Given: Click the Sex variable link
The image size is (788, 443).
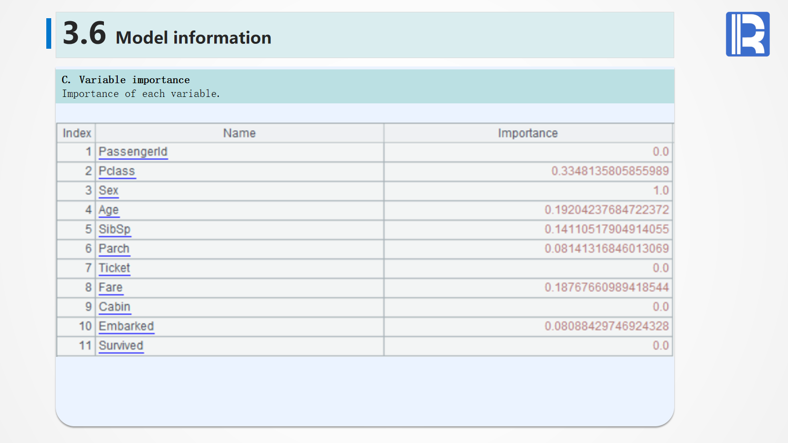Looking at the screenshot, I should tap(108, 190).
